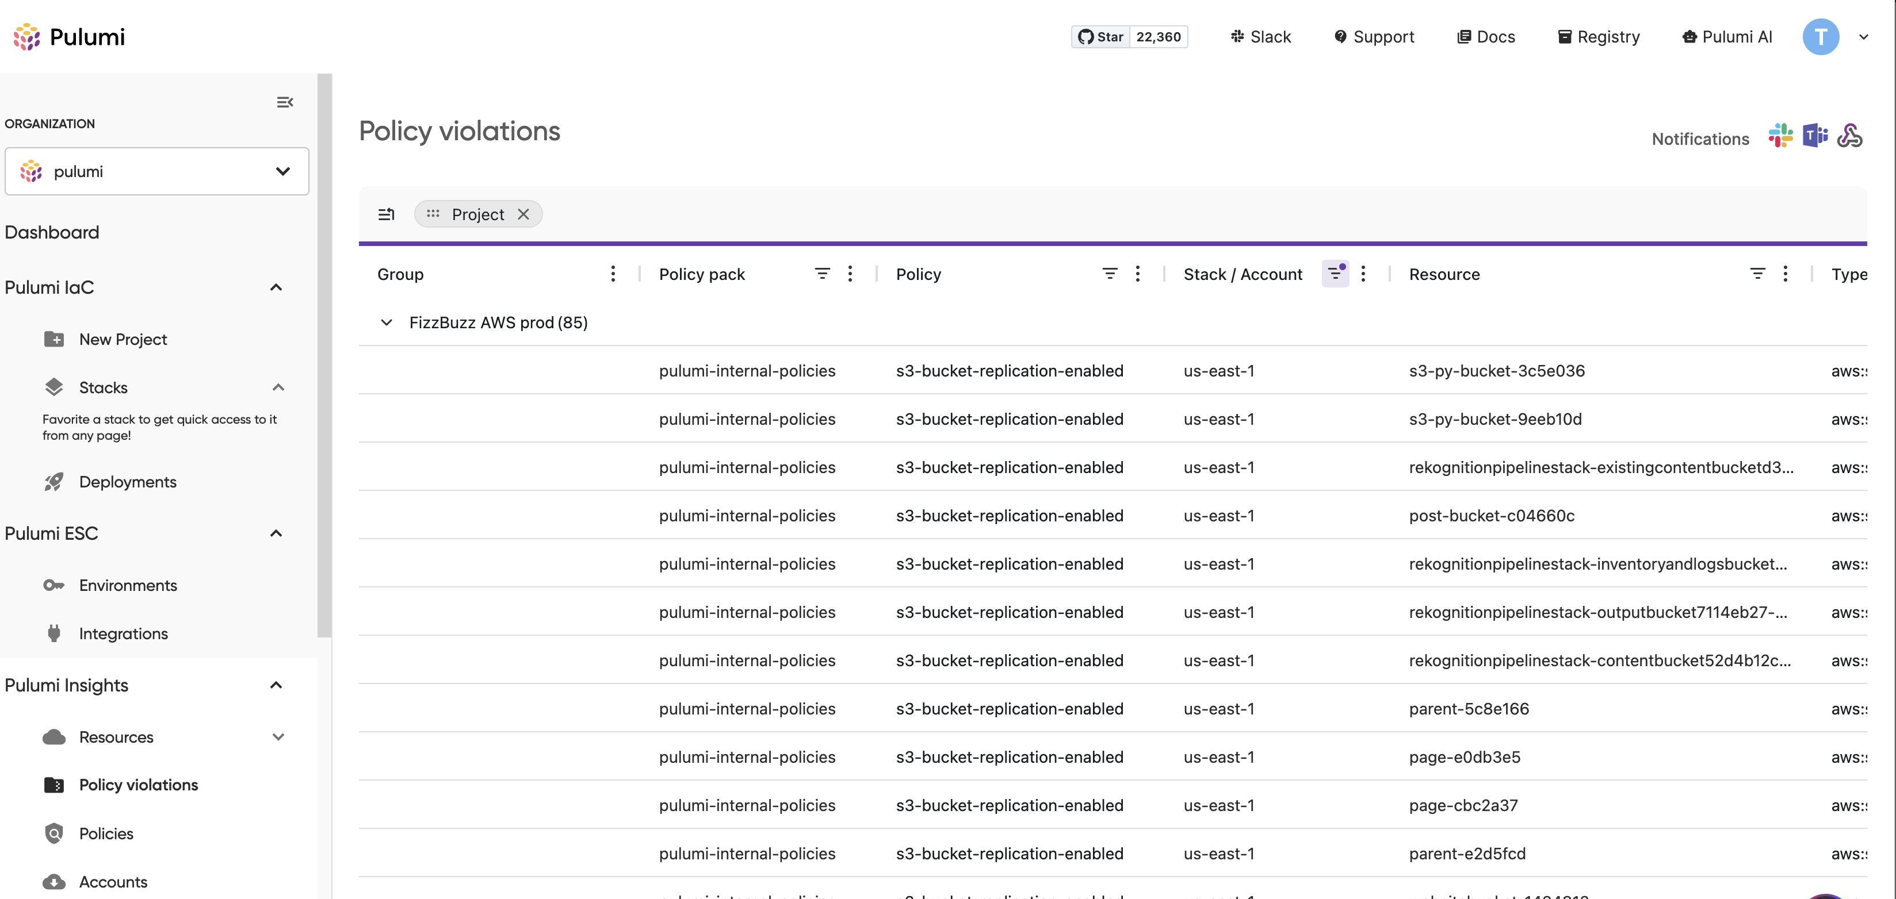Click resource parent-e2d5fcd
1896x899 pixels.
(x=1467, y=854)
